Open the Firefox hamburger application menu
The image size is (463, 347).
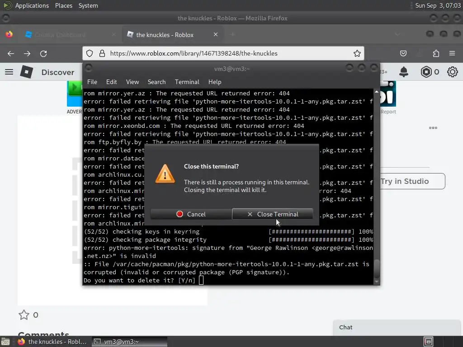point(452,53)
